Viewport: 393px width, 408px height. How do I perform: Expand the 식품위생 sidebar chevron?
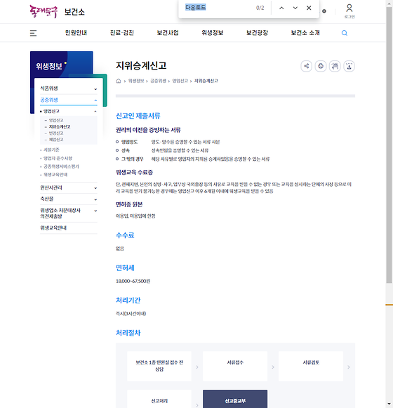tap(95, 89)
